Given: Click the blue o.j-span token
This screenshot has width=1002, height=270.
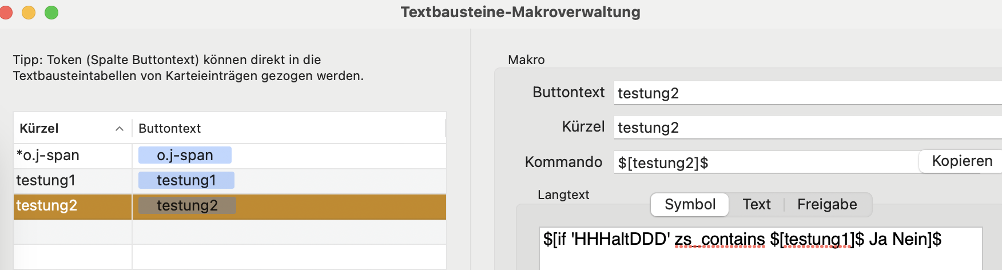Looking at the screenshot, I should [x=185, y=156].
